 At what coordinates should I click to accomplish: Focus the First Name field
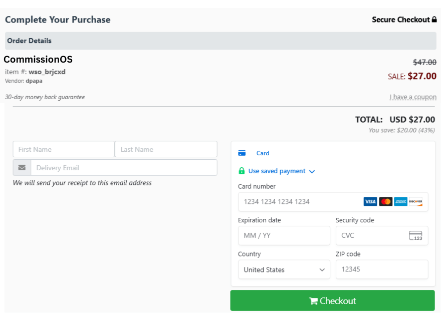click(x=64, y=149)
